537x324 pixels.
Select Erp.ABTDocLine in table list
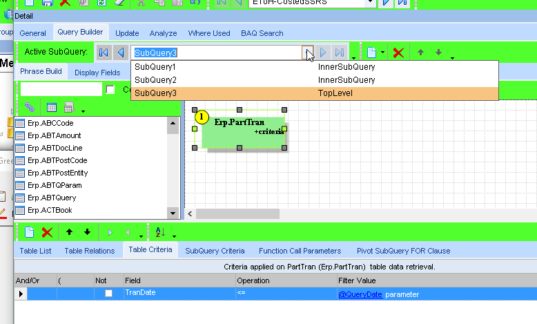55,148
